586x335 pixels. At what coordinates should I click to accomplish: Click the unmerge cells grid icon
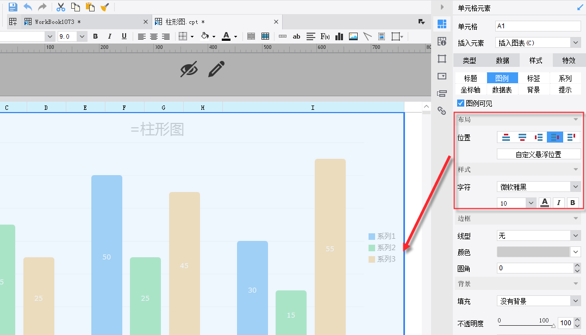pos(265,36)
